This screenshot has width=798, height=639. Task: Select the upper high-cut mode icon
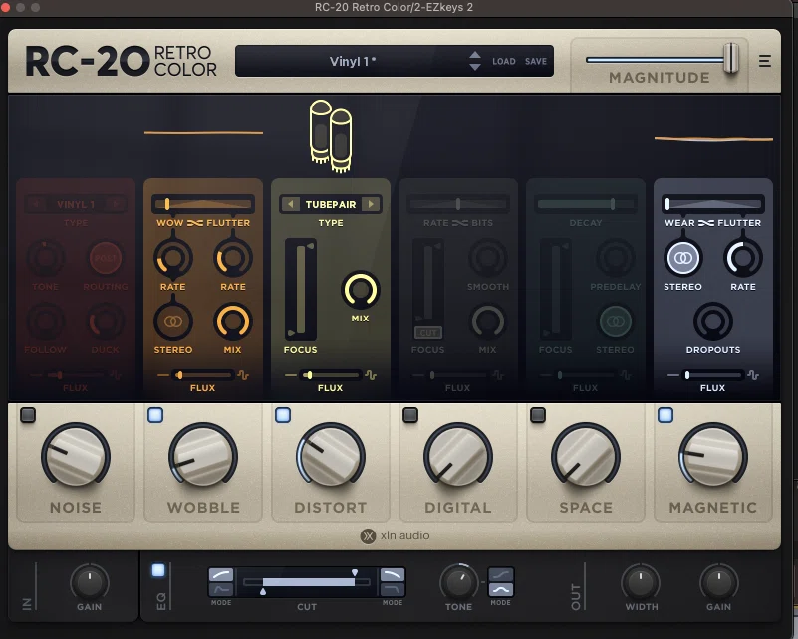[393, 575]
